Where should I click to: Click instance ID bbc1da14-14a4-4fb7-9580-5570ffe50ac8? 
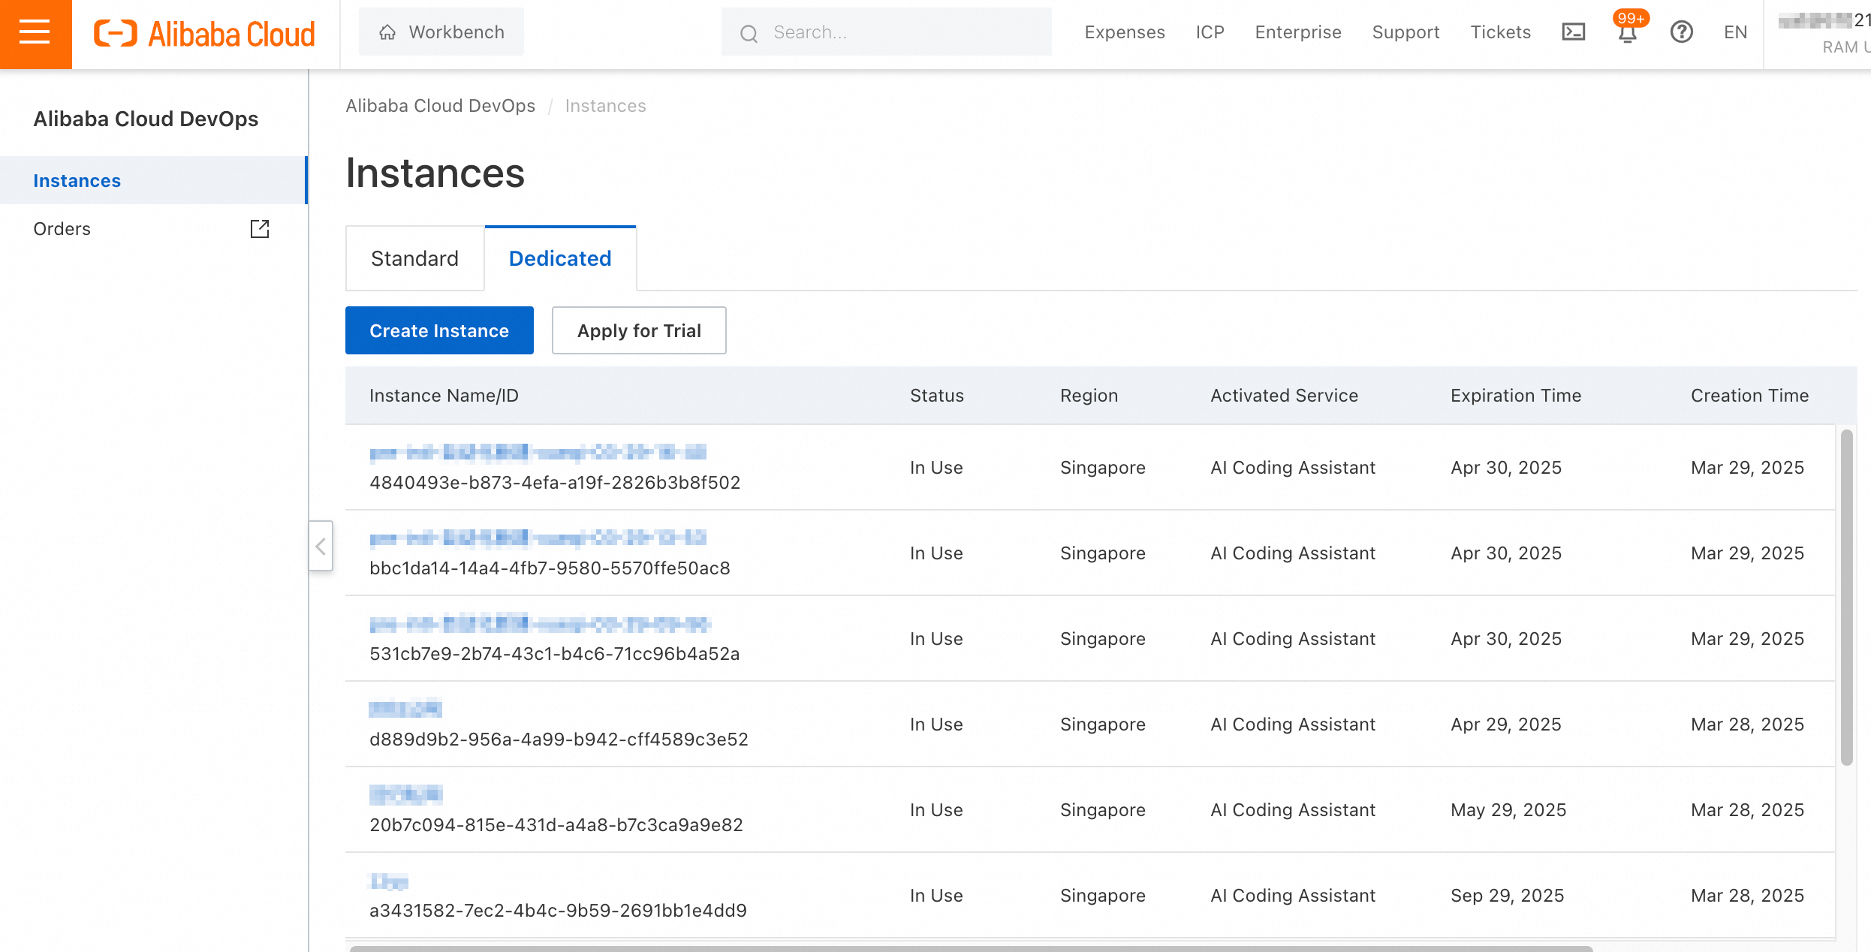(x=550, y=568)
